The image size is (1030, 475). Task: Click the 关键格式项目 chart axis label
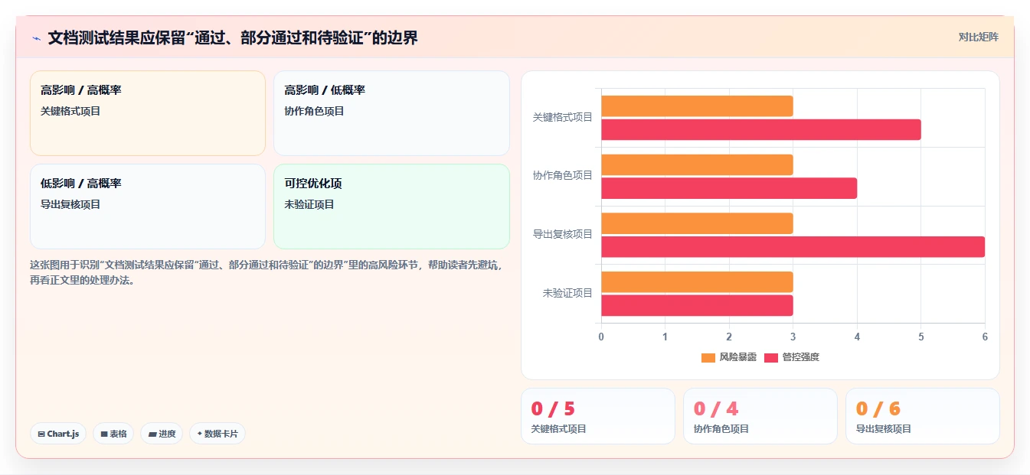click(563, 117)
